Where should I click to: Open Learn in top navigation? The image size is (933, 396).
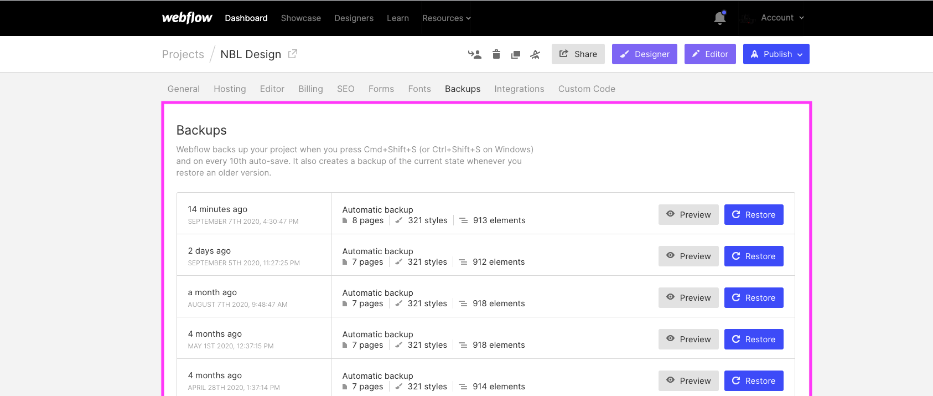[x=398, y=18]
